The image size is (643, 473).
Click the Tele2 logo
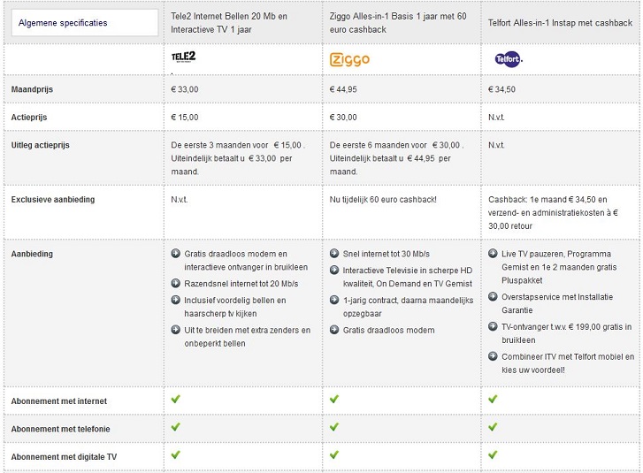(183, 57)
